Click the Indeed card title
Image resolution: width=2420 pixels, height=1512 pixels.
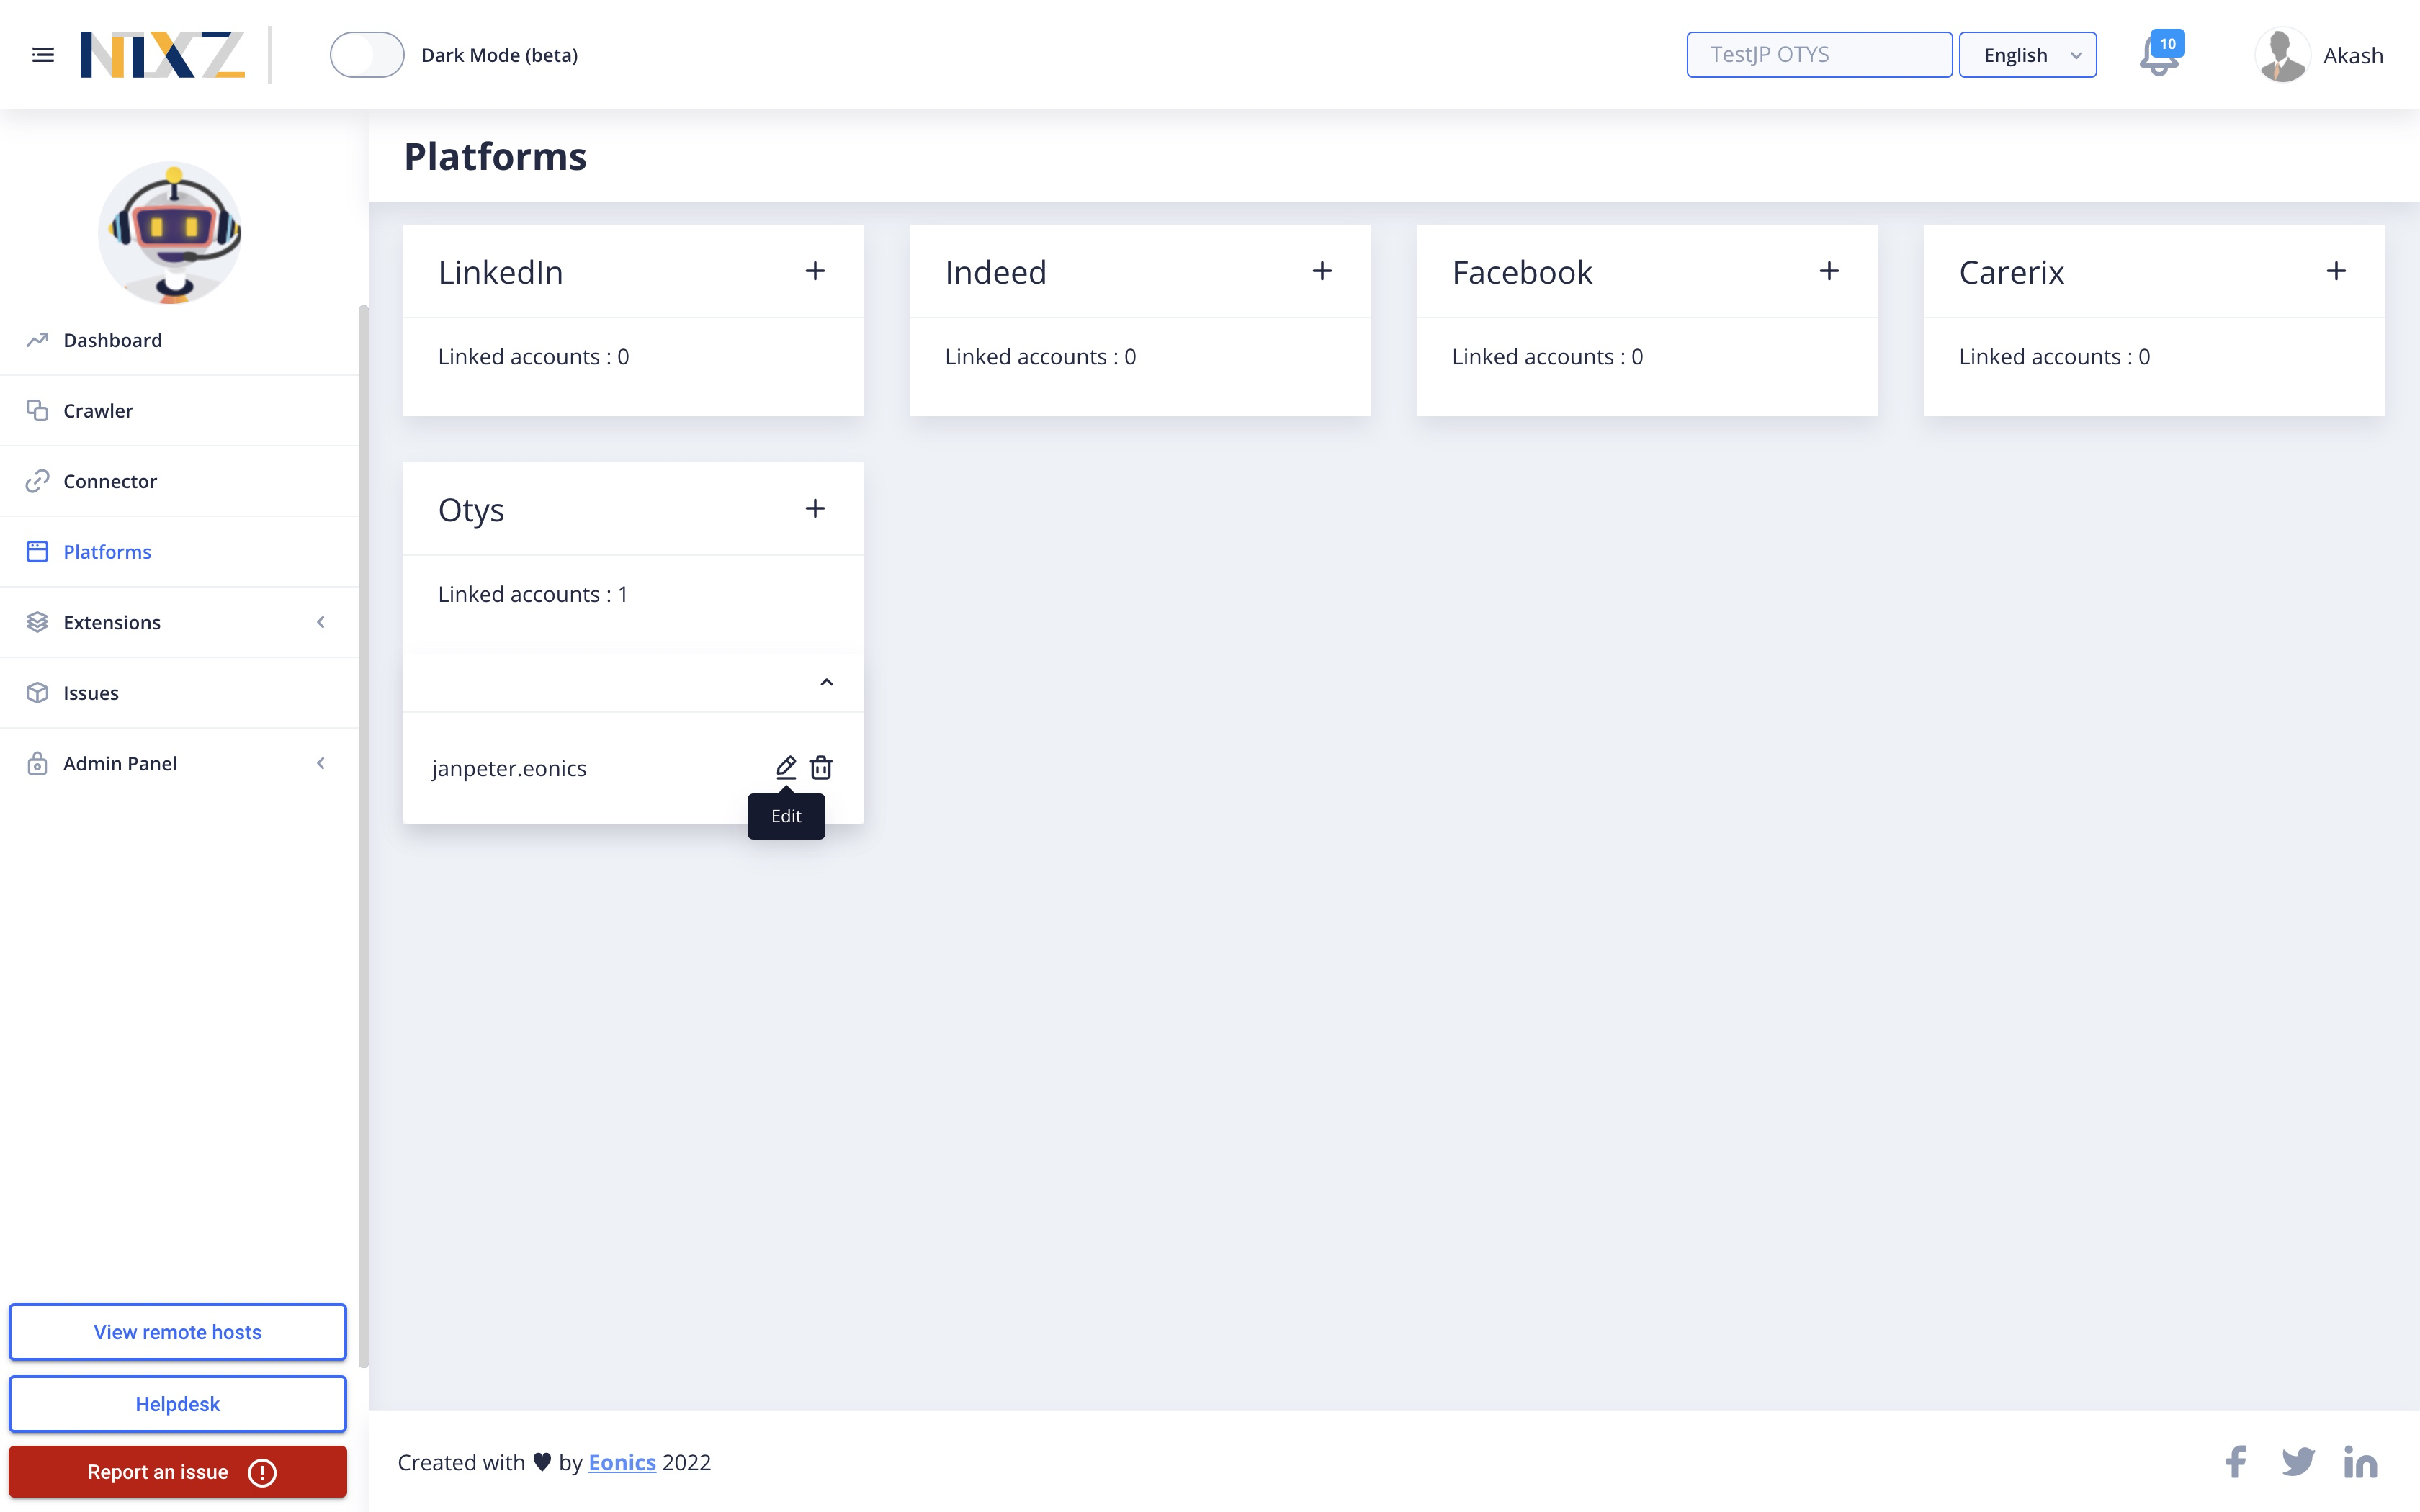coord(995,272)
